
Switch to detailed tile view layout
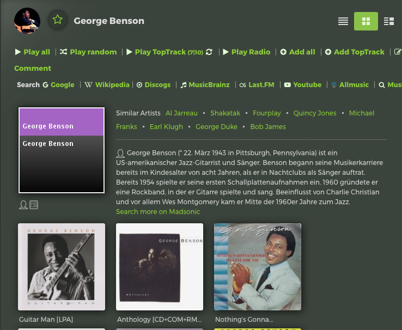389,21
